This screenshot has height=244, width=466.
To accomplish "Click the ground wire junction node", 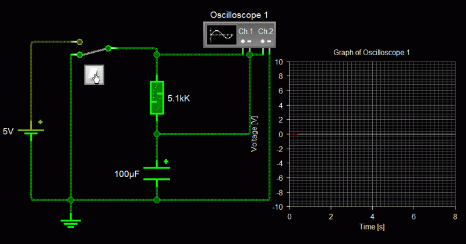I will click(x=70, y=200).
